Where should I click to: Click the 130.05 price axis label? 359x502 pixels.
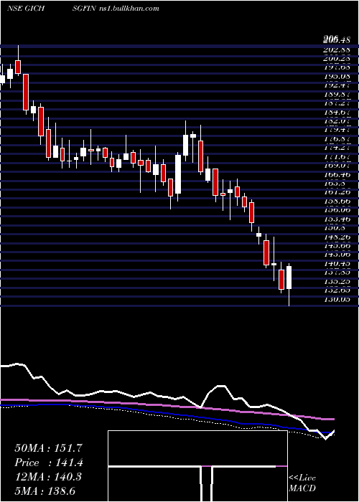(336, 300)
